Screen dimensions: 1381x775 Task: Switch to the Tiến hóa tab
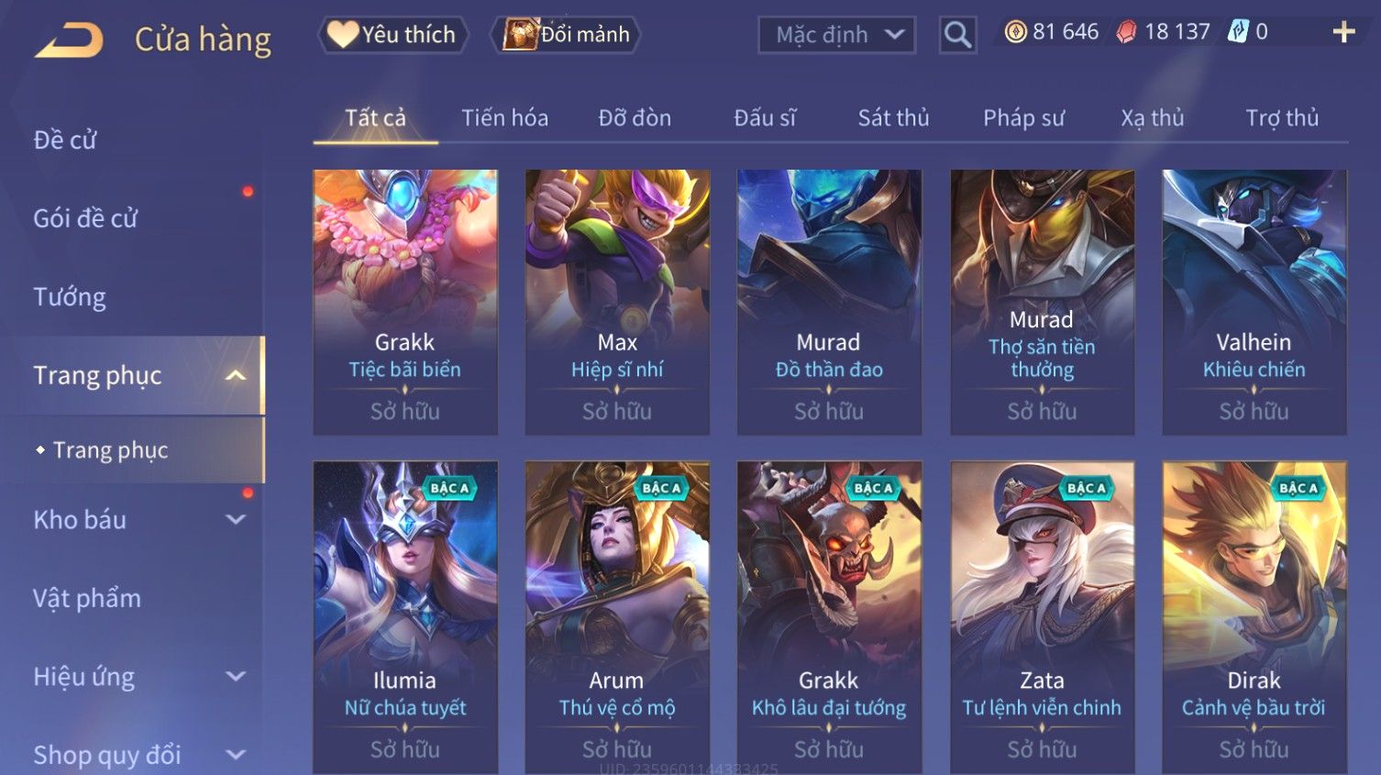point(504,117)
